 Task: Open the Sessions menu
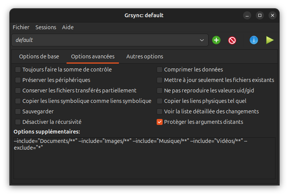tap(46, 27)
